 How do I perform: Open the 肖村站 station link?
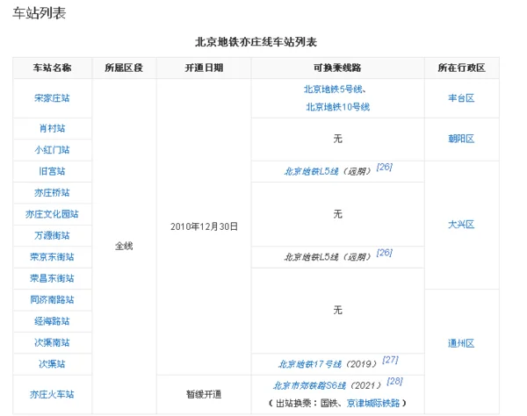coord(52,128)
